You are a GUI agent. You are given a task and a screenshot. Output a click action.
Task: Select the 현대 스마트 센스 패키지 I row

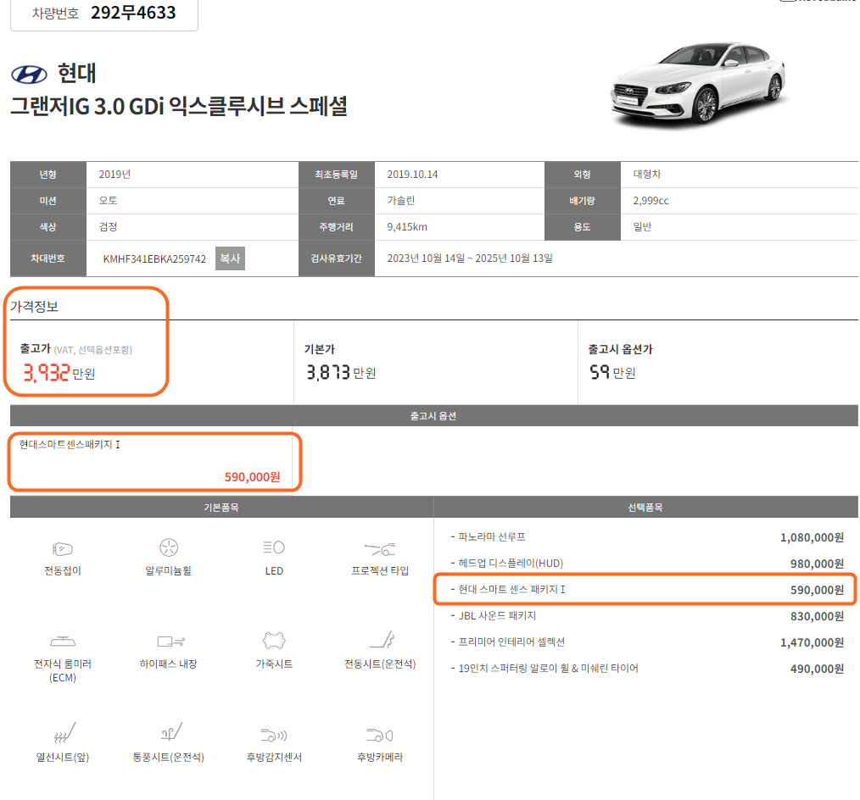[x=647, y=590]
